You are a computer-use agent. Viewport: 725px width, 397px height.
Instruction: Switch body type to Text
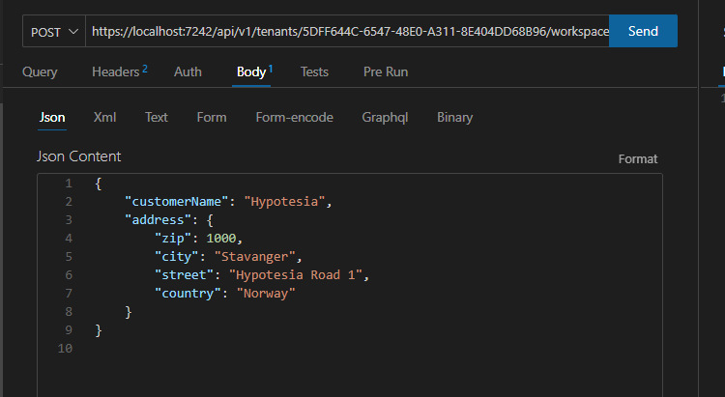coord(157,117)
